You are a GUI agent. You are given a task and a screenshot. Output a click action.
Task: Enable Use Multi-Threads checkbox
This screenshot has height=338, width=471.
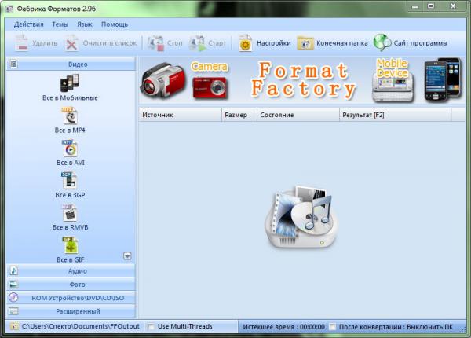[152, 326]
